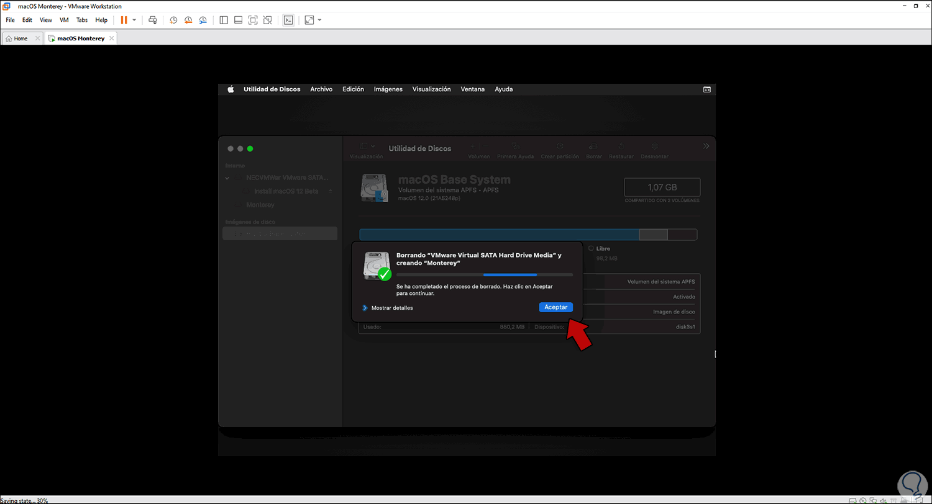Select the Monterey volume in sidebar
The image size is (932, 504).
260,205
